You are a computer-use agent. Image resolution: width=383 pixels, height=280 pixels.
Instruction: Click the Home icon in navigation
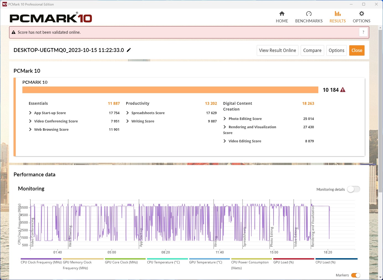(282, 14)
